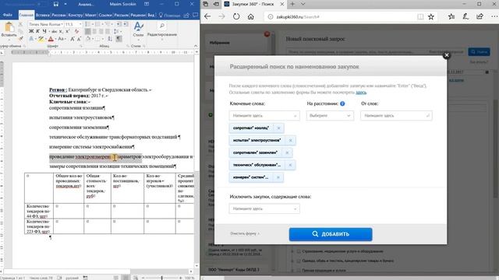Remove the 'измерен* систем*' keyword tag

[x=278, y=177]
